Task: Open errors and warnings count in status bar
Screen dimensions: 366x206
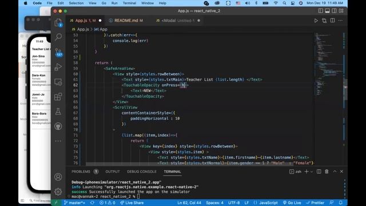Action: 108,203
